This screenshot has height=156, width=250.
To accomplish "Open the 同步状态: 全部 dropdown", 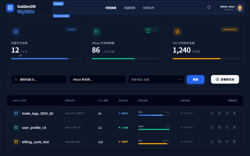I will pos(156,79).
